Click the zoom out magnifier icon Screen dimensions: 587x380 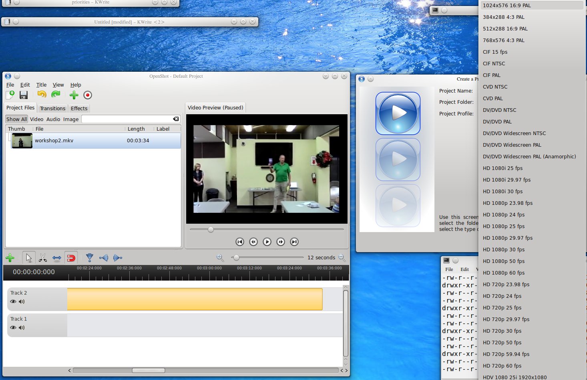342,257
